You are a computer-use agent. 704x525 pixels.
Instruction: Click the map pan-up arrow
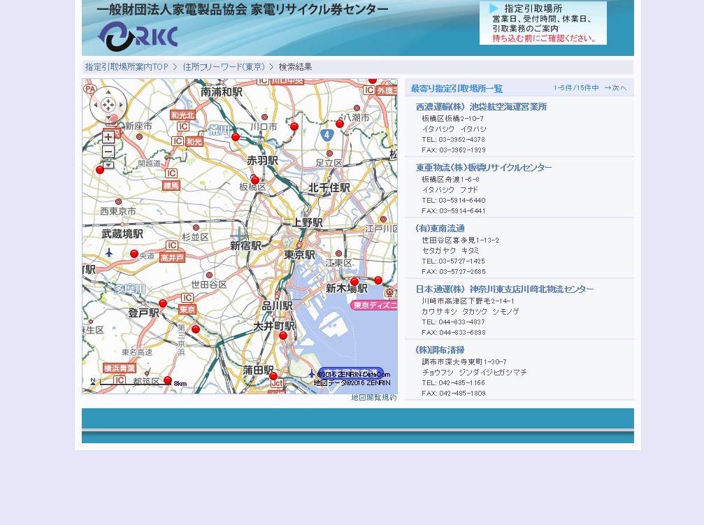point(108,92)
